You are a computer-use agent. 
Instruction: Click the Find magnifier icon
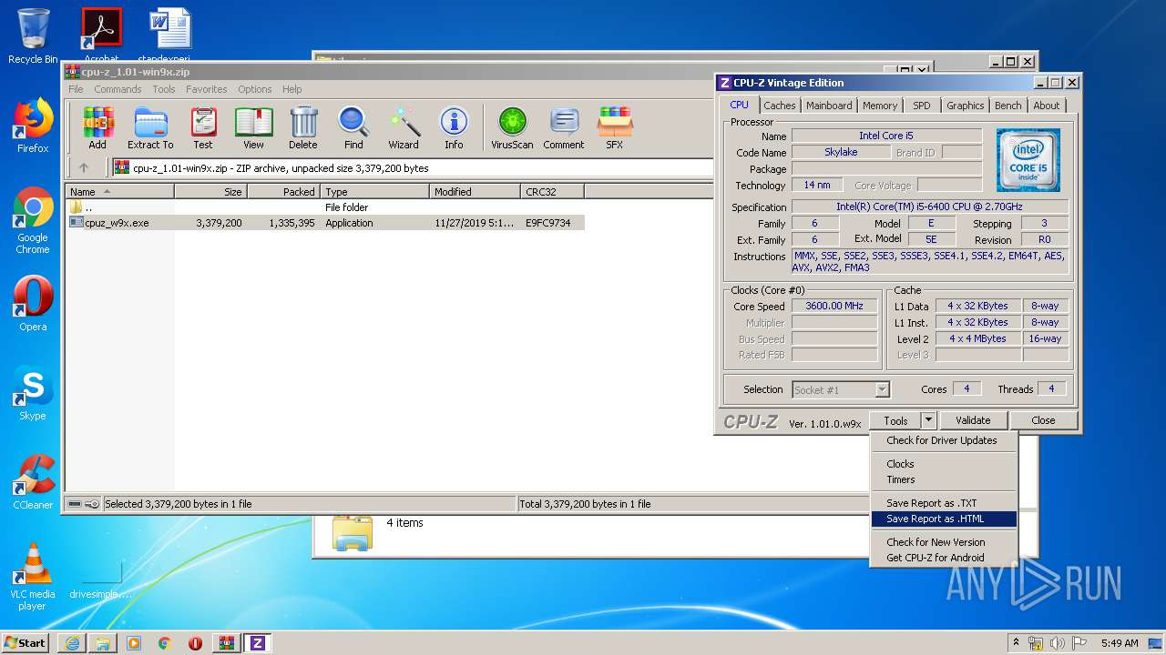click(x=353, y=128)
